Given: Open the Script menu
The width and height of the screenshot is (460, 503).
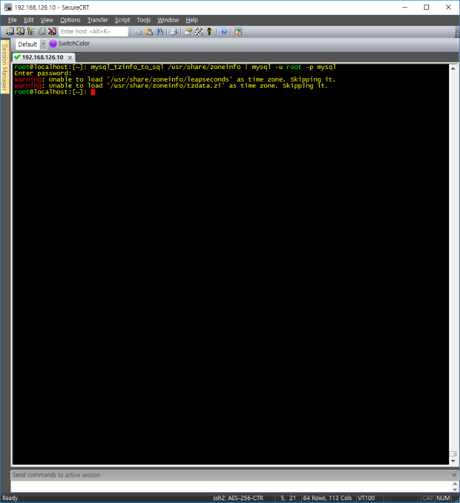Looking at the screenshot, I should (122, 20).
